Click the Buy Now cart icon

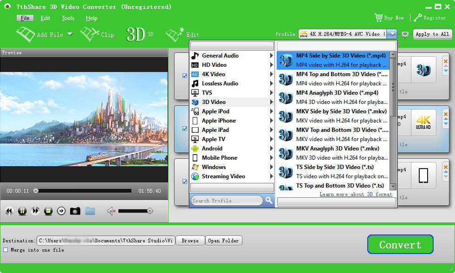(378, 18)
